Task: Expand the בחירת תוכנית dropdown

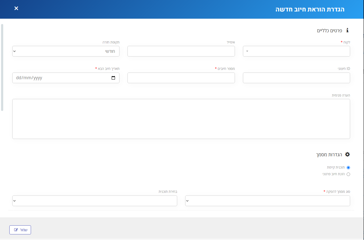Action: pyautogui.click(x=95, y=201)
